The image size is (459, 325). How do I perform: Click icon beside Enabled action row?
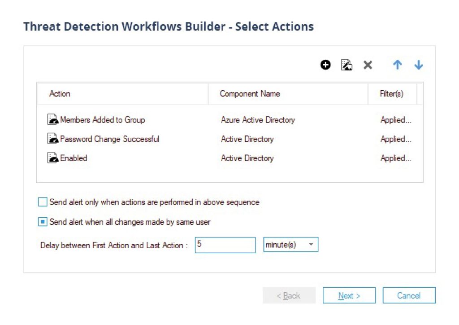pos(53,158)
